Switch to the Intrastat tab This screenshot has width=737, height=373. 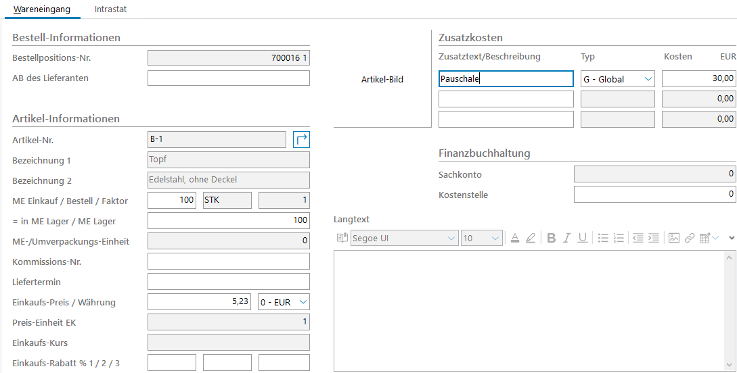(110, 9)
